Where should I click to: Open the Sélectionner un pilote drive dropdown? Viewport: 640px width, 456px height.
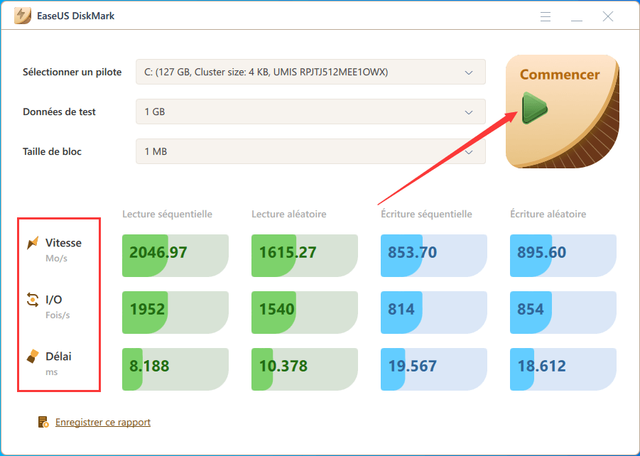(310, 72)
